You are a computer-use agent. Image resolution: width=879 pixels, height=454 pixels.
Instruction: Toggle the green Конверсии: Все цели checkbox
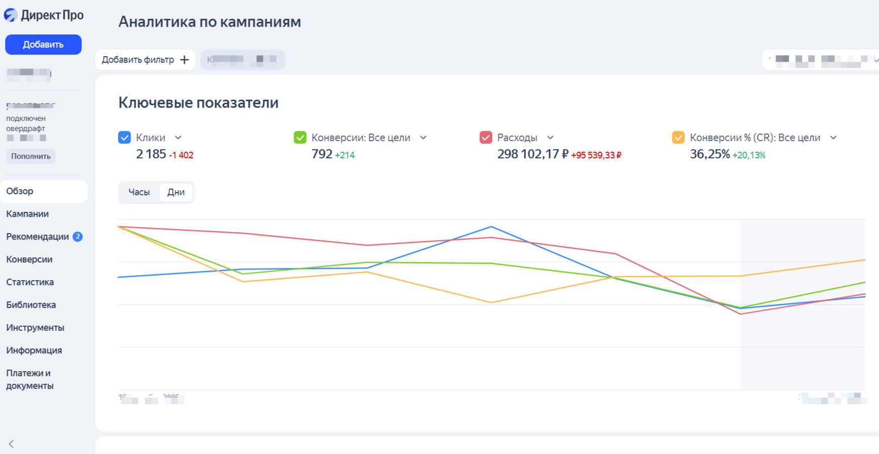pyautogui.click(x=300, y=138)
